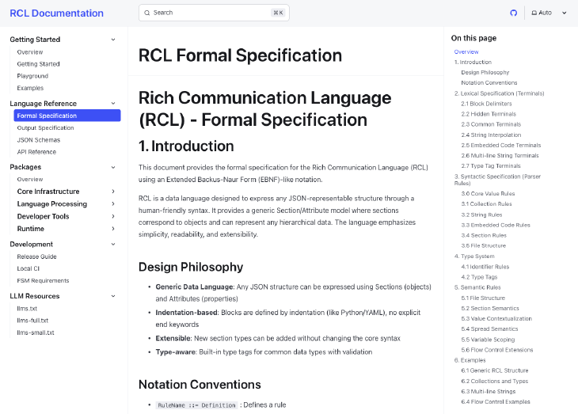The width and height of the screenshot is (578, 414).
Task: Expand the Runtime sidebar group
Action: 113,229
